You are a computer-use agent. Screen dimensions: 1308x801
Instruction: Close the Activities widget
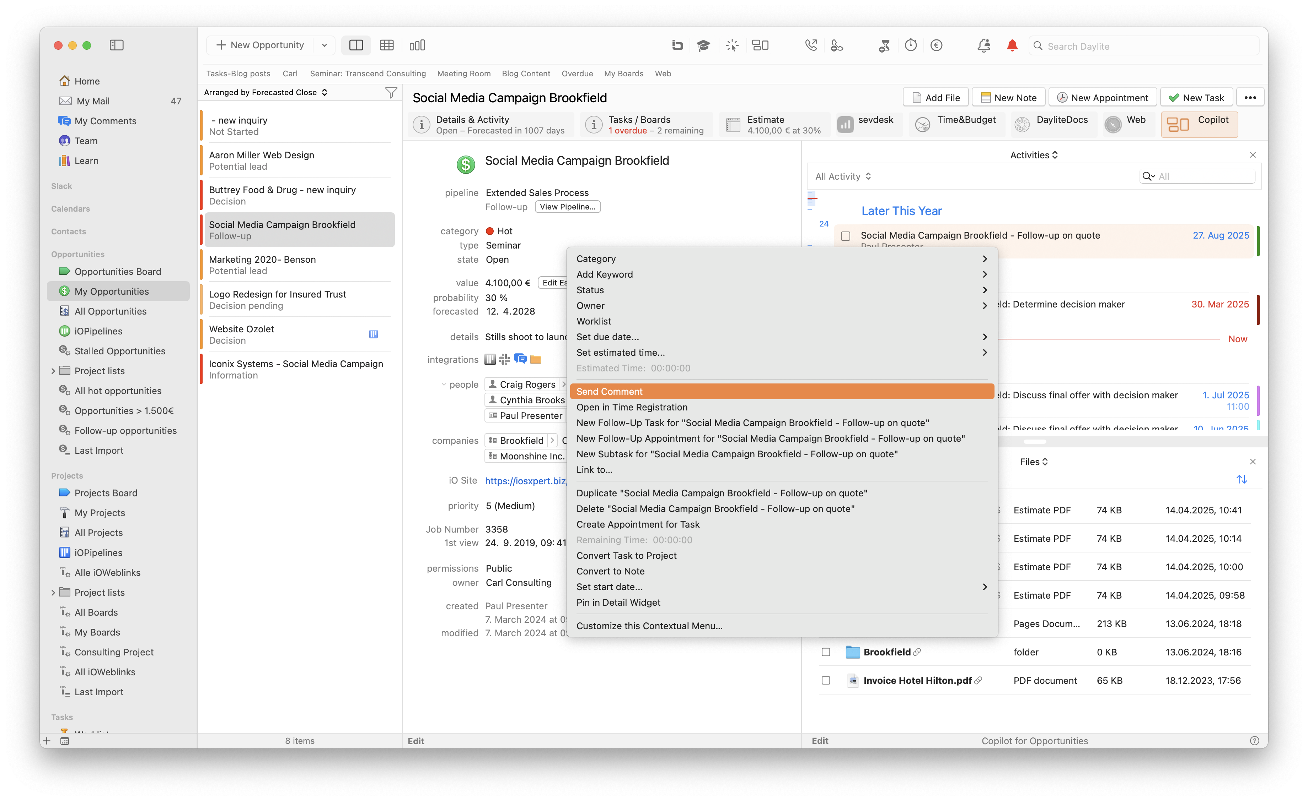(x=1253, y=155)
